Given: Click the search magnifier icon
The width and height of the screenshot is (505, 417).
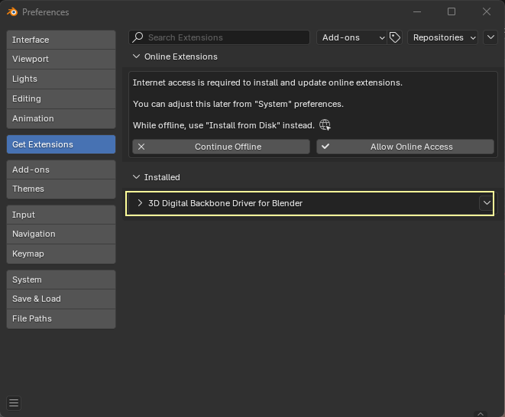Looking at the screenshot, I should tap(138, 37).
